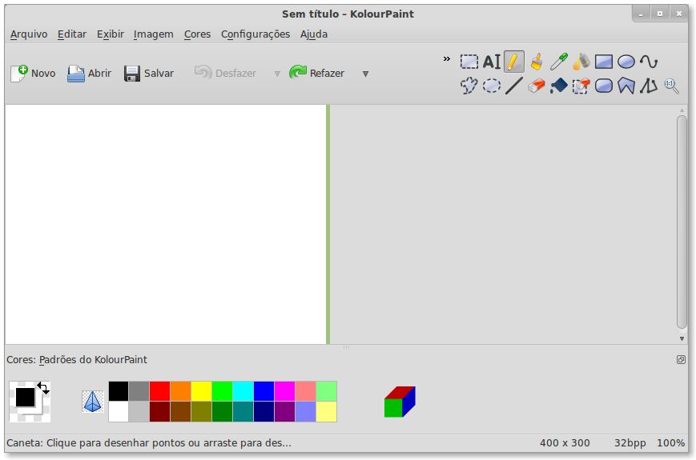This screenshot has height=460, width=696.
Task: Select the rectangular selection tool
Action: (469, 62)
